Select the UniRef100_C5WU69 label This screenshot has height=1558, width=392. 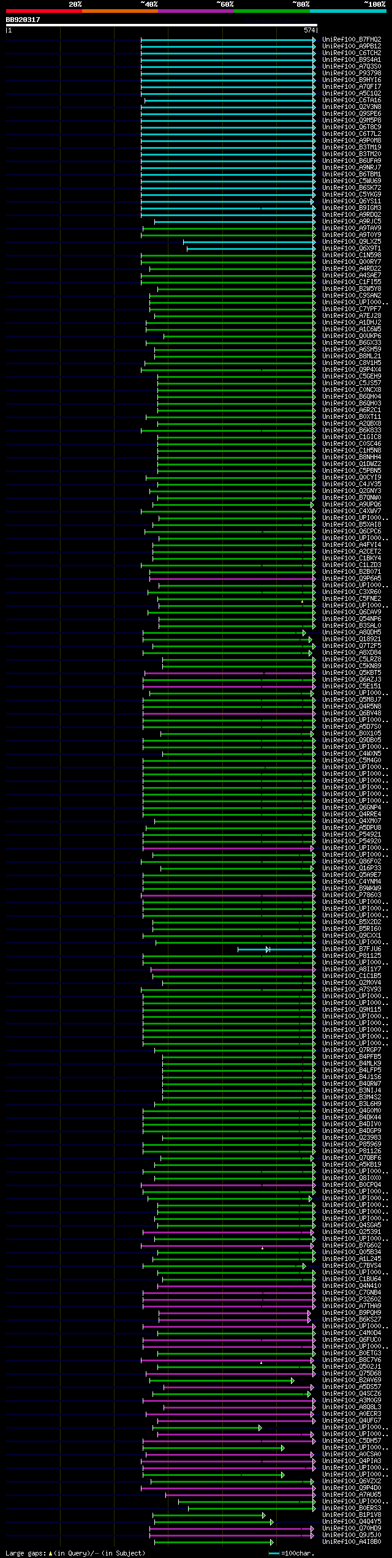tap(352, 181)
